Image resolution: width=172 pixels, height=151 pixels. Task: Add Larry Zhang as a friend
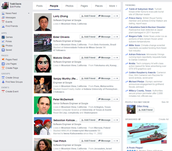click(88, 16)
